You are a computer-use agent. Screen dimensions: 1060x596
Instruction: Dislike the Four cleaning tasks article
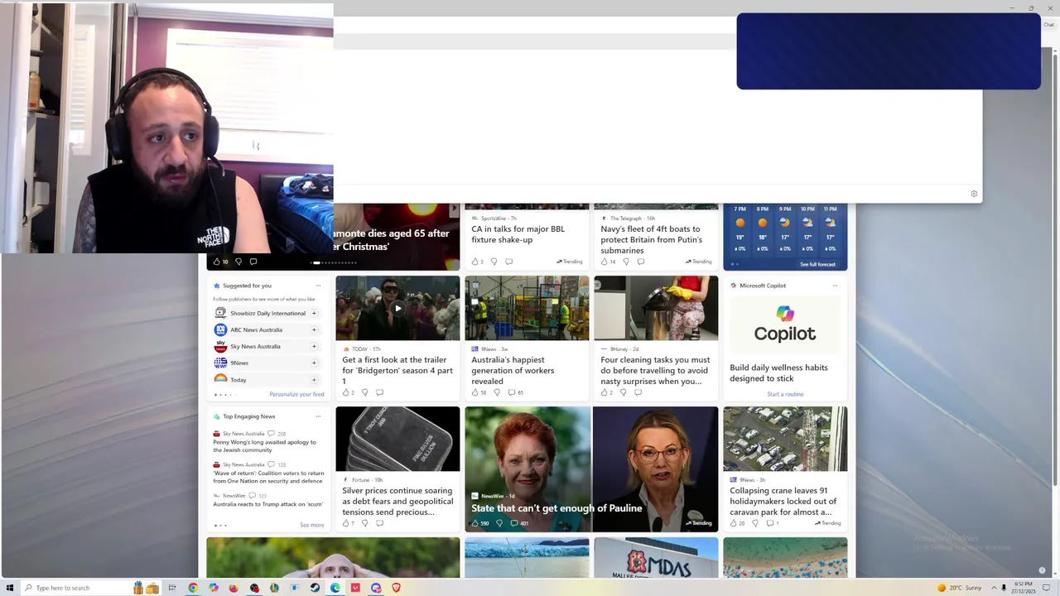tap(623, 392)
